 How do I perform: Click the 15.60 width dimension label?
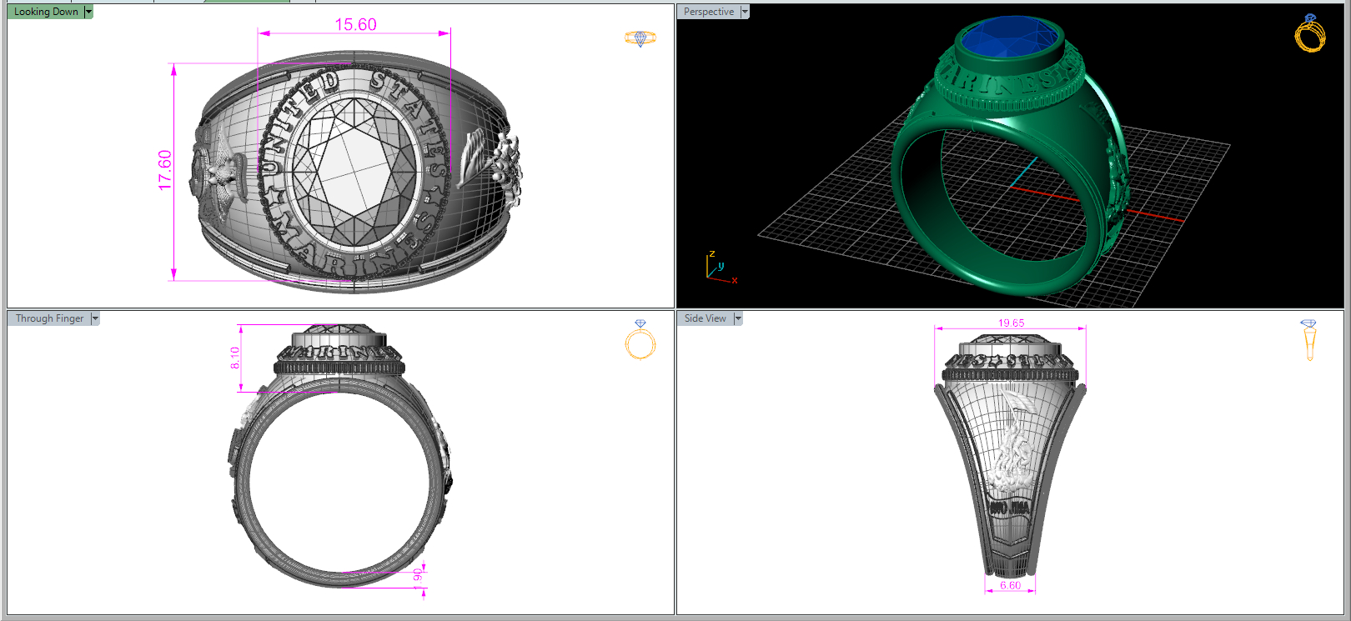click(356, 24)
